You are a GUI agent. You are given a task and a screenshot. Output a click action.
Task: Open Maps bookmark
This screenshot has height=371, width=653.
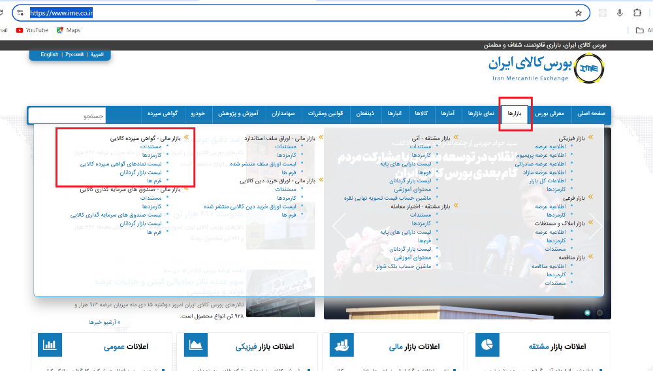pos(69,30)
